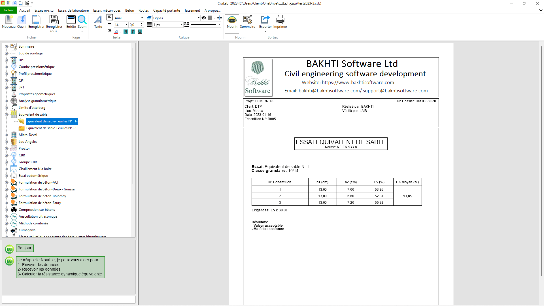Click the line dash style icon

[x=187, y=25]
